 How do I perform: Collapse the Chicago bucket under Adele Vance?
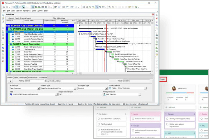[166, 114]
